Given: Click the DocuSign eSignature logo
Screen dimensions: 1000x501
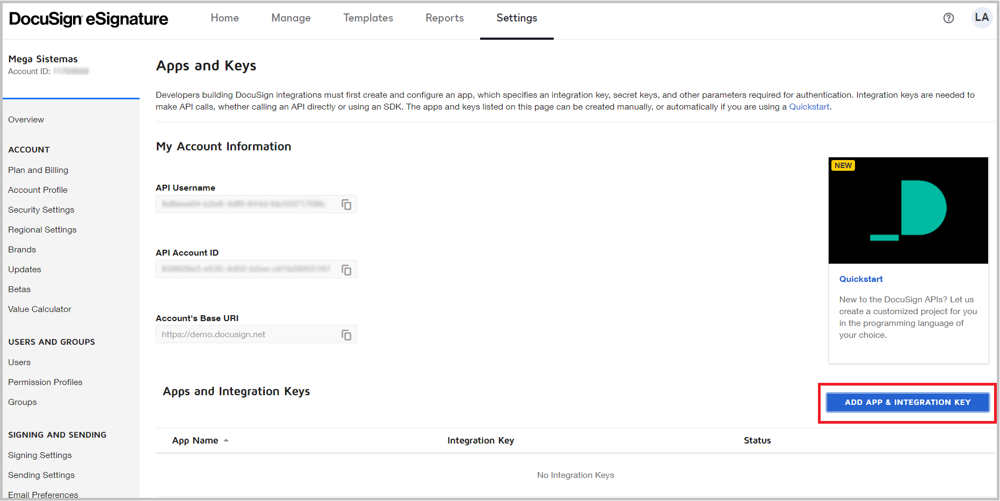Looking at the screenshot, I should [89, 19].
